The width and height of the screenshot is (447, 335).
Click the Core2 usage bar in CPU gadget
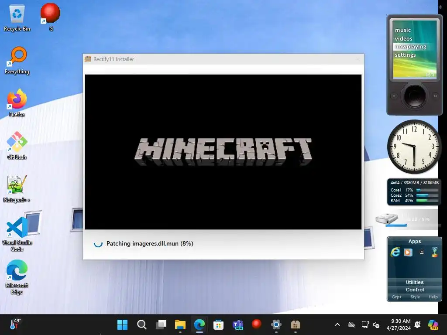pos(427,195)
